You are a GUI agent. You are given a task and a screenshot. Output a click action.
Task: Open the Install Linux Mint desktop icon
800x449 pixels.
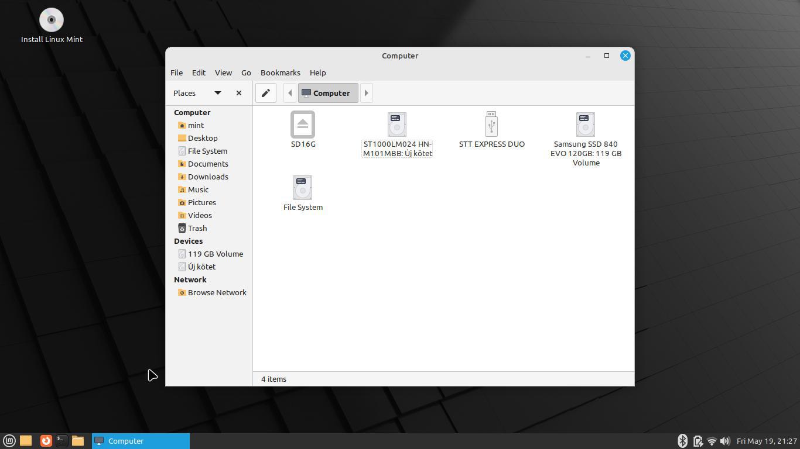click(x=52, y=26)
